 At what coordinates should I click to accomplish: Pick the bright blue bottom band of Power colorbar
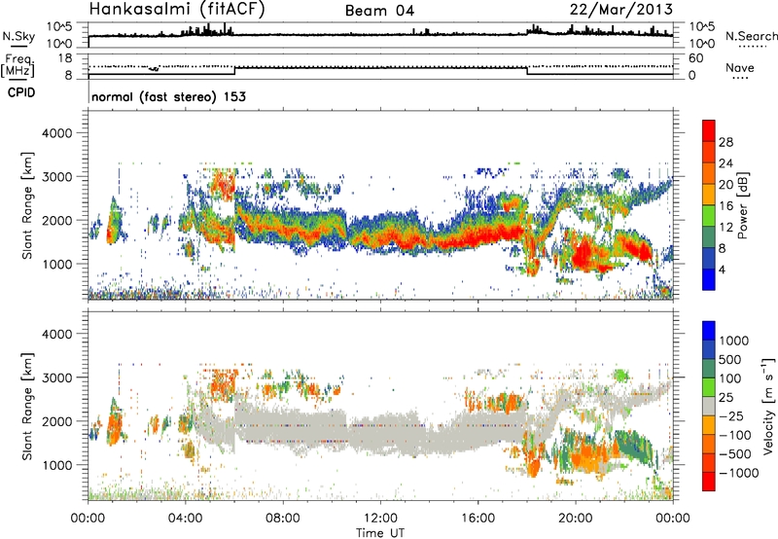pos(709,279)
